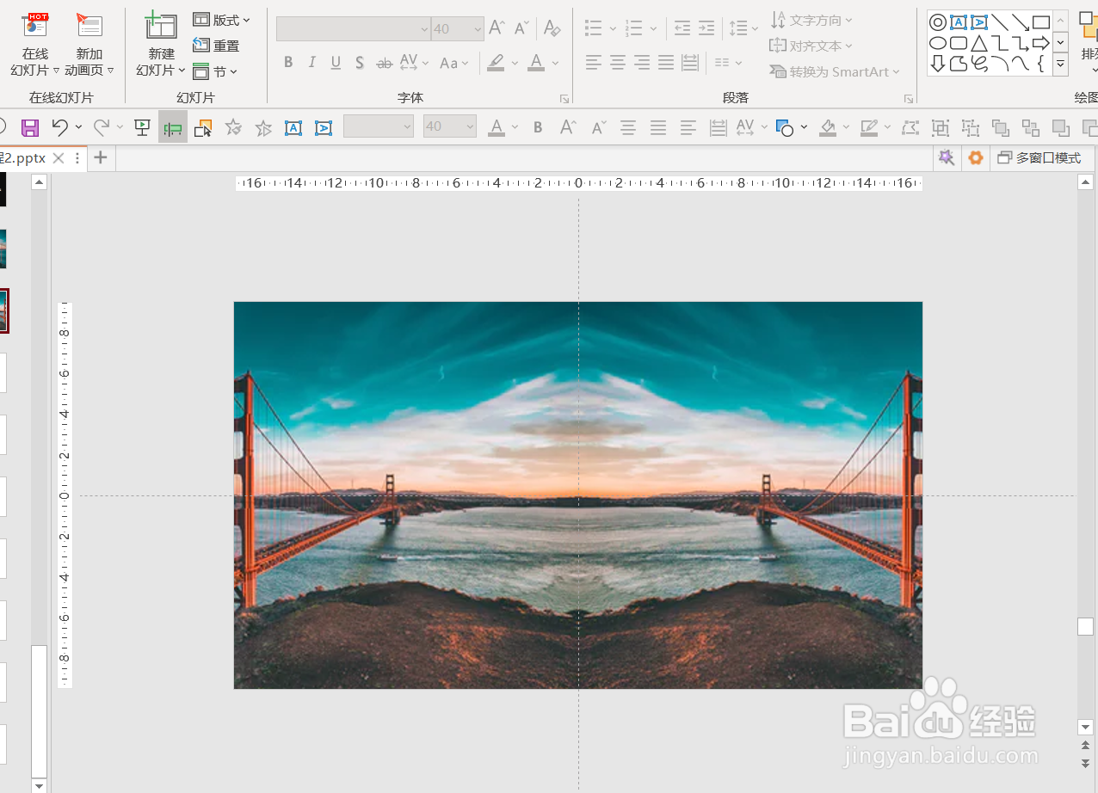Toggle Underline formatting in ribbon
Viewport: 1098px width, 793px height.
[x=336, y=62]
